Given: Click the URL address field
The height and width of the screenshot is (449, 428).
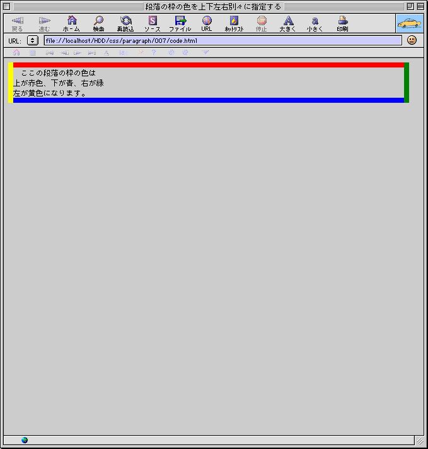Looking at the screenshot, I should [x=223, y=40].
